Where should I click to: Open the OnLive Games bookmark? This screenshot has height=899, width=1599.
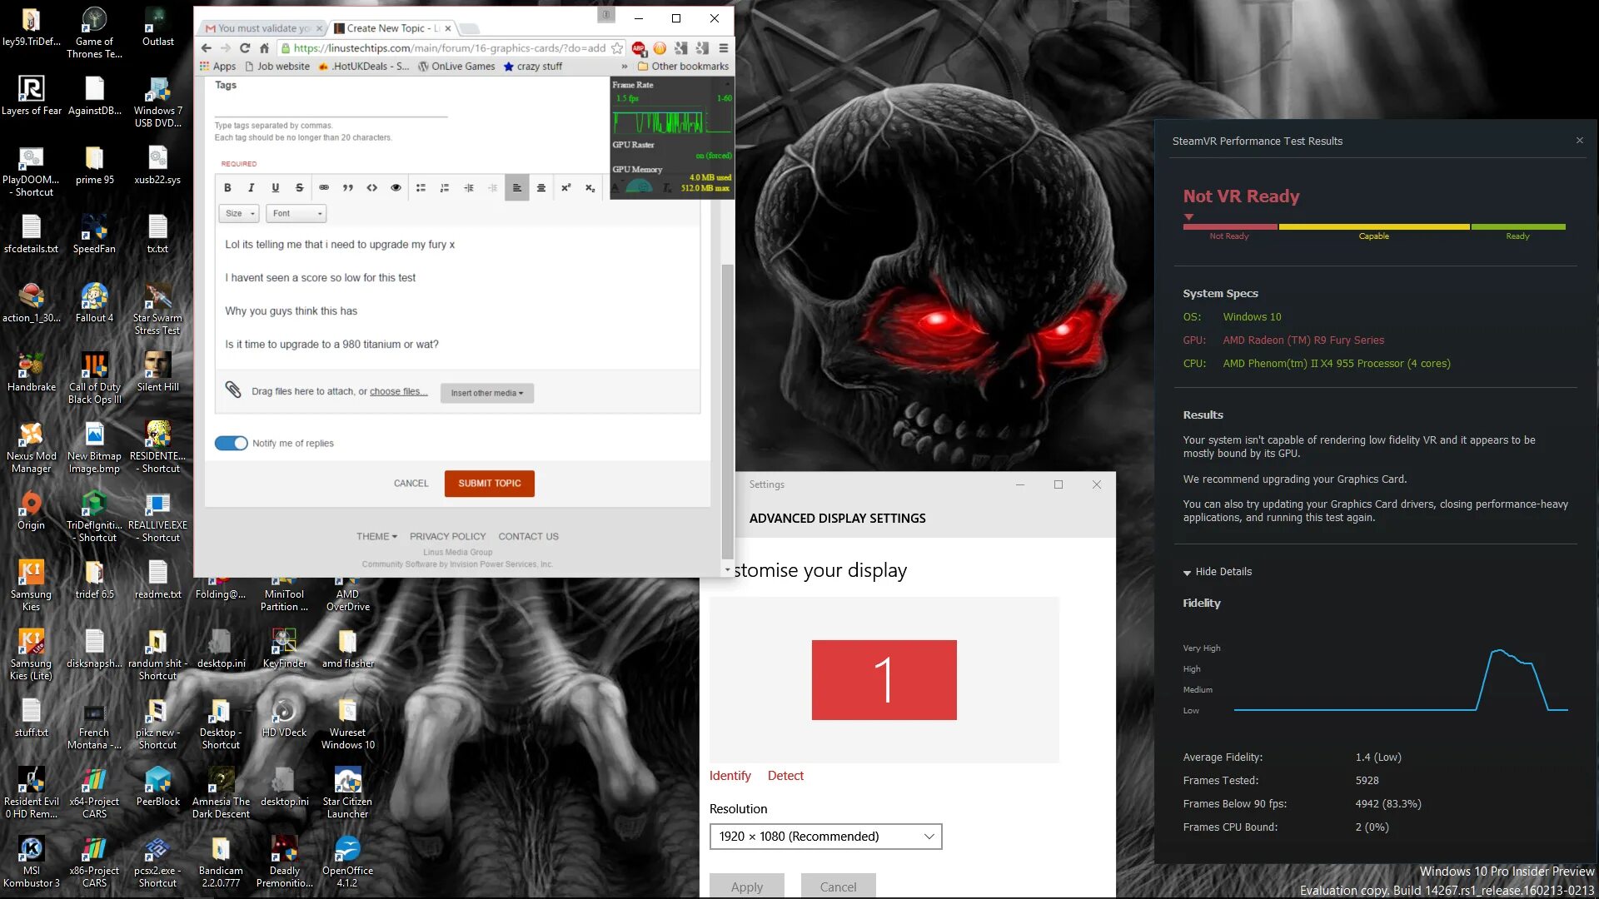click(456, 67)
